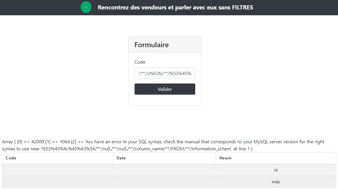Select the Heure column header
This screenshot has height=189, width=338.
coord(226,158)
